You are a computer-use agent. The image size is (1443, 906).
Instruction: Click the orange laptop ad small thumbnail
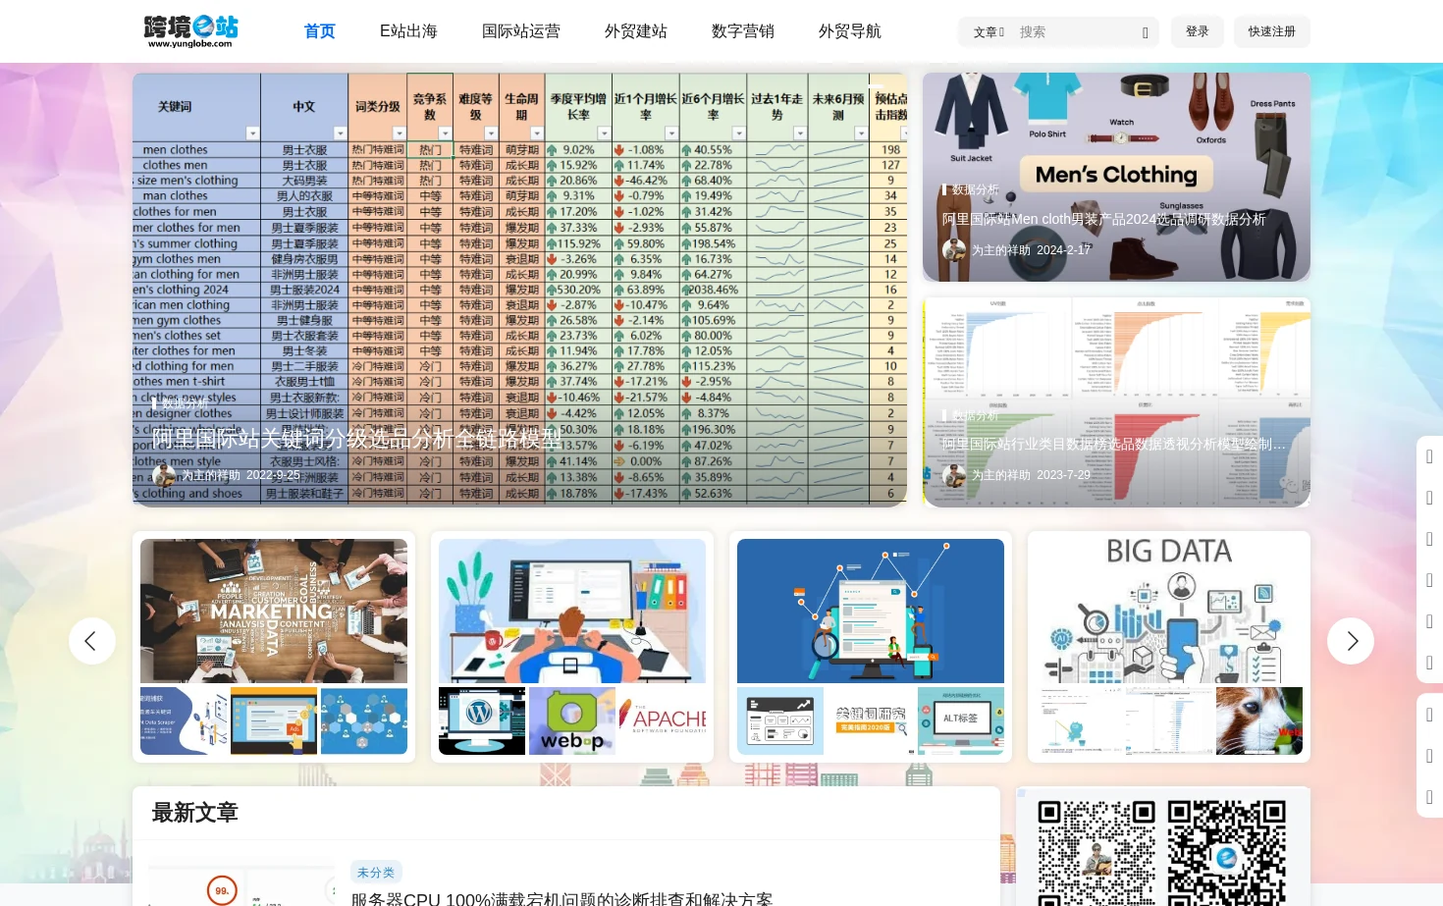coord(274,720)
